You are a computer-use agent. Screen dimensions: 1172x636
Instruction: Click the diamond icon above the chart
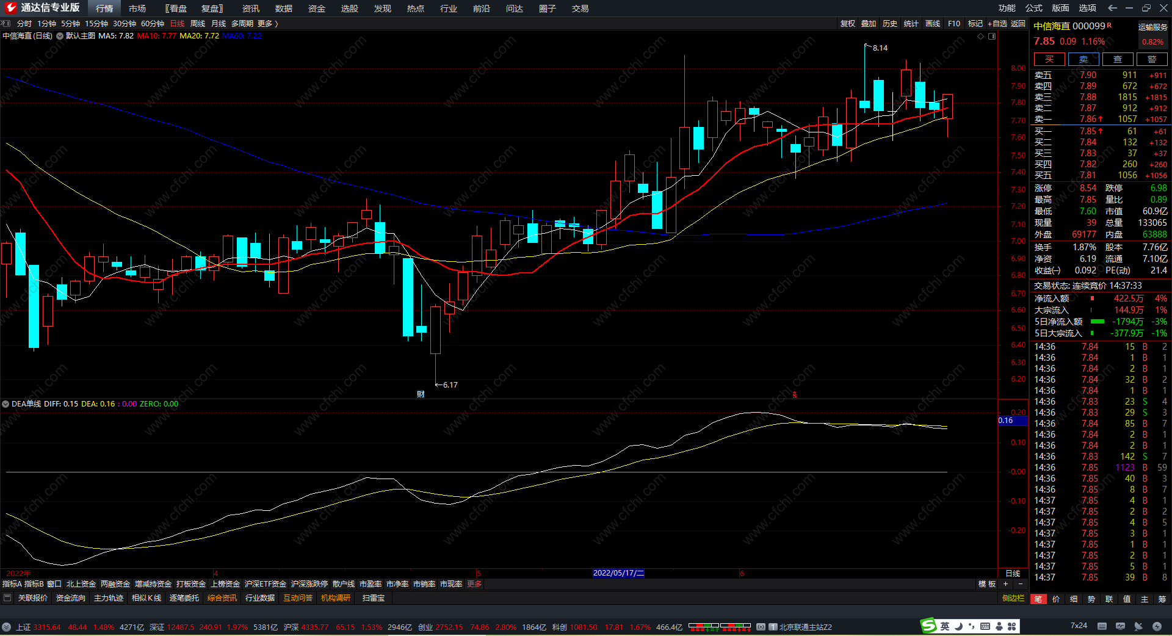tap(981, 36)
